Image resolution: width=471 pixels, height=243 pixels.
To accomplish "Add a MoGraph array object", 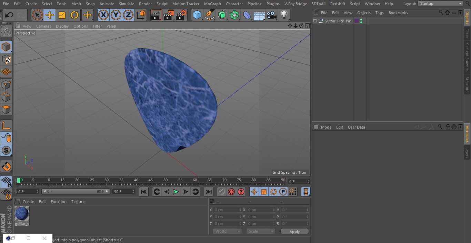I will tap(234, 15).
